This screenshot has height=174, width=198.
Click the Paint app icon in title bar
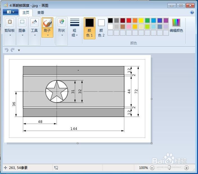6,6
